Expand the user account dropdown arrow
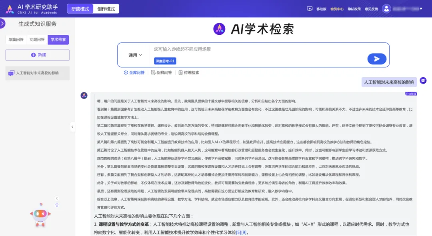This screenshot has width=432, height=236. [x=421, y=9]
